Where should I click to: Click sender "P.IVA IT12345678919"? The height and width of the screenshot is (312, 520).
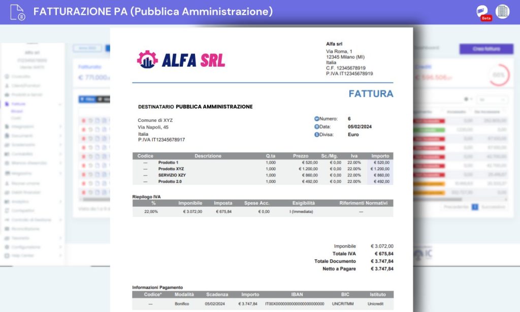(349, 73)
